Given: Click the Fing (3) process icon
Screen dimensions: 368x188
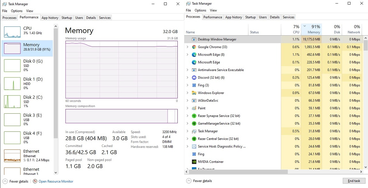Looking at the screenshot, I should pos(194,85).
